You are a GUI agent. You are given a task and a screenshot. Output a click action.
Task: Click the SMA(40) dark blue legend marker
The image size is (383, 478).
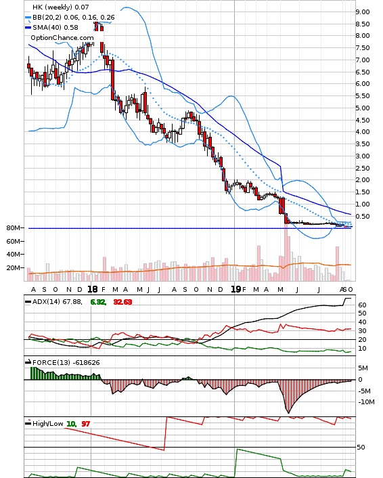[28, 28]
